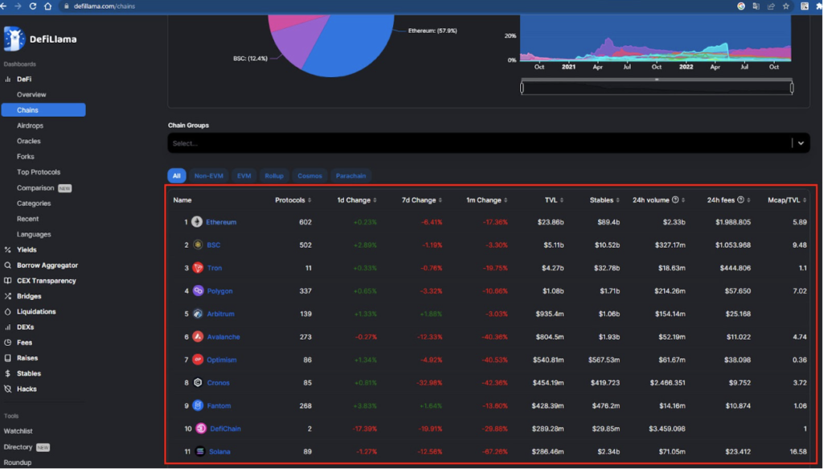Click the BSC chain logo icon
This screenshot has width=823, height=469.
pos(198,245)
